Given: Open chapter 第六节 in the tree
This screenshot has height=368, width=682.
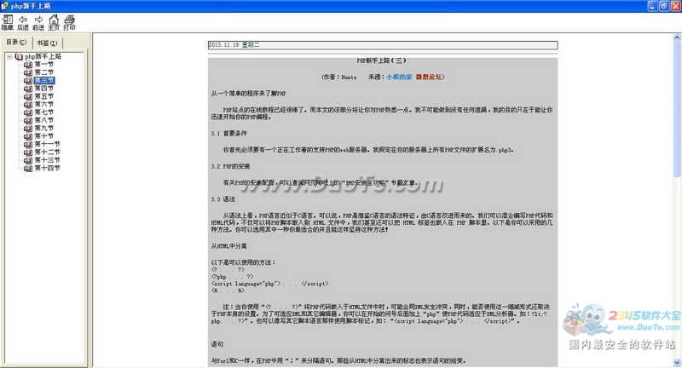Looking at the screenshot, I should (44, 104).
